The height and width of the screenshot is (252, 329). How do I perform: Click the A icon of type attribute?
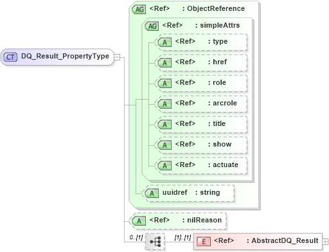pos(164,42)
